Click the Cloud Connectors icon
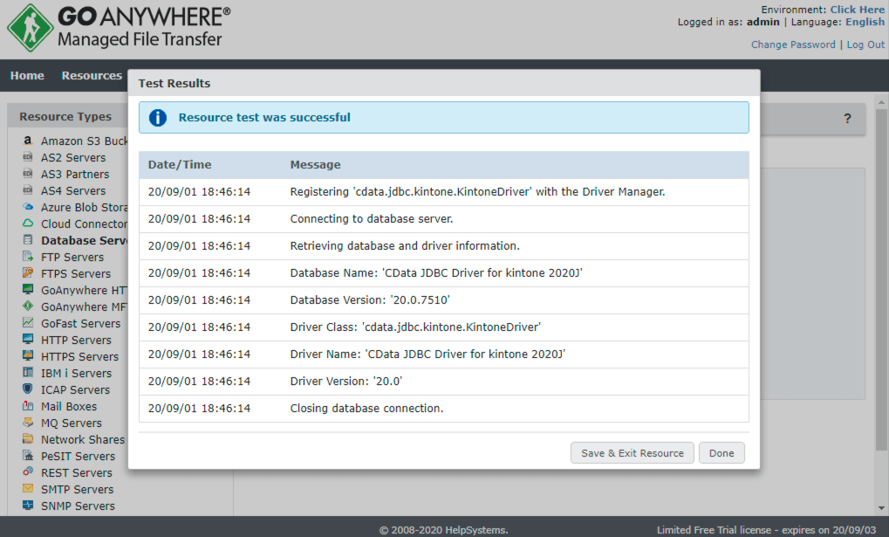This screenshot has width=889, height=537. coord(28,223)
